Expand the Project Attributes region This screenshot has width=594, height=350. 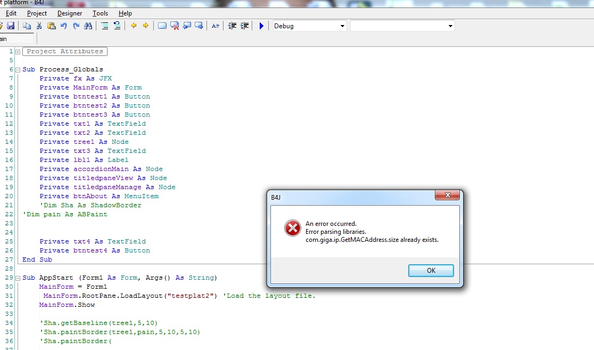pos(18,52)
